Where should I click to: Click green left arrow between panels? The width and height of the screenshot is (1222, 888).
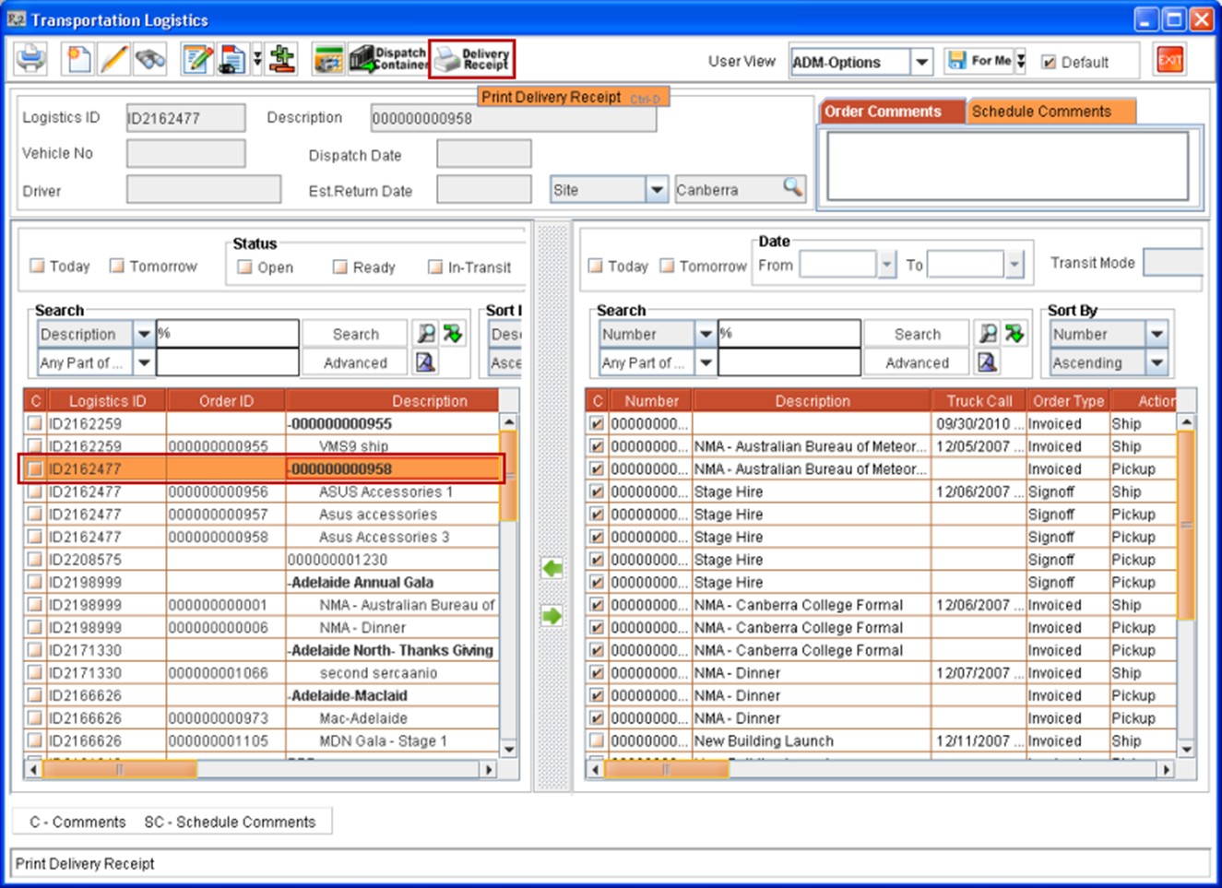click(x=552, y=568)
